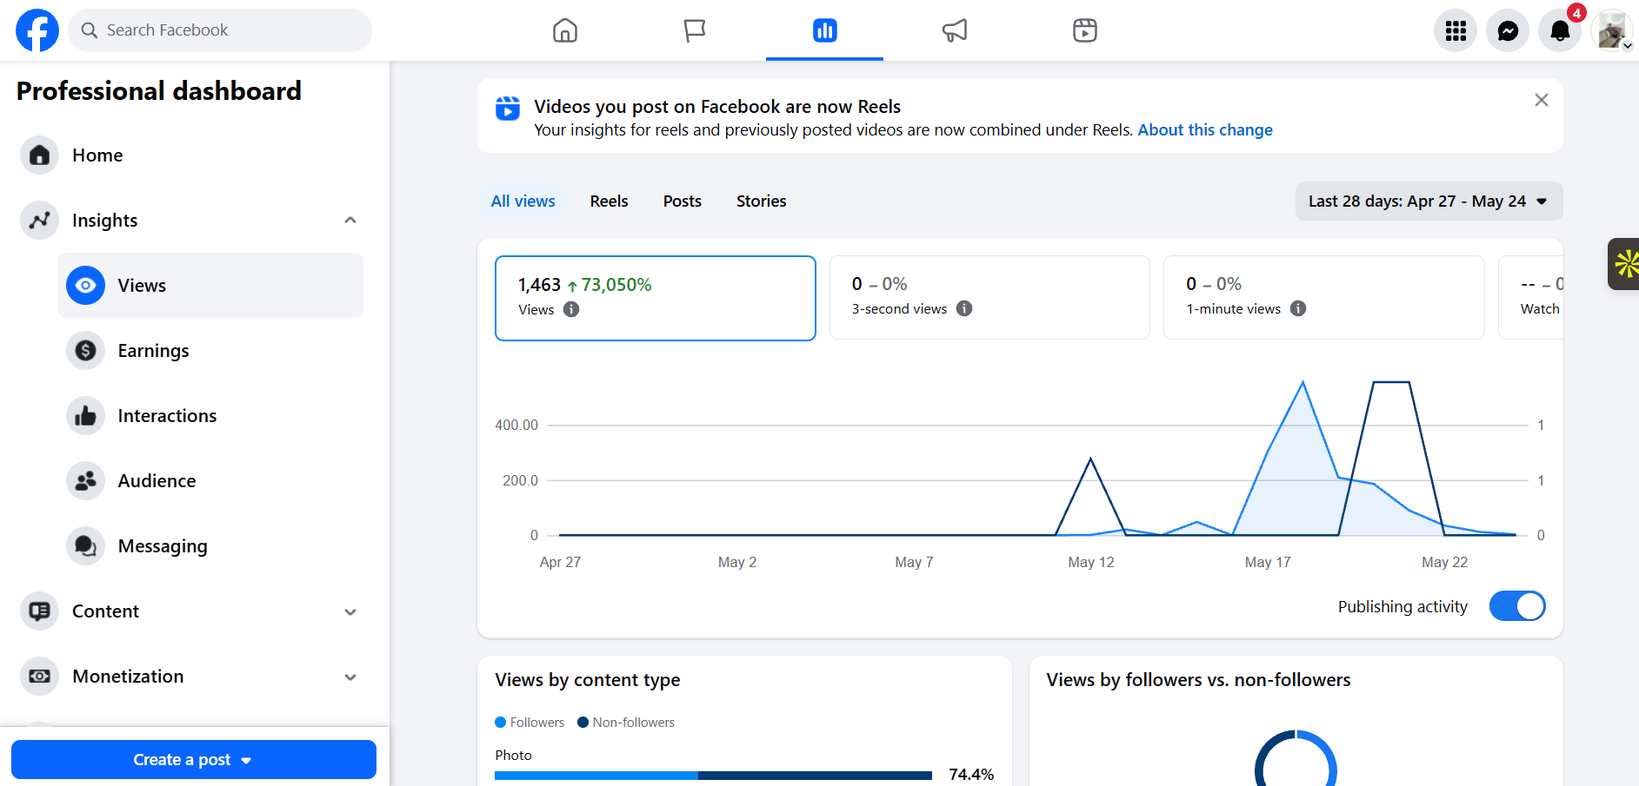Click the Monetization money icon

tap(39, 677)
